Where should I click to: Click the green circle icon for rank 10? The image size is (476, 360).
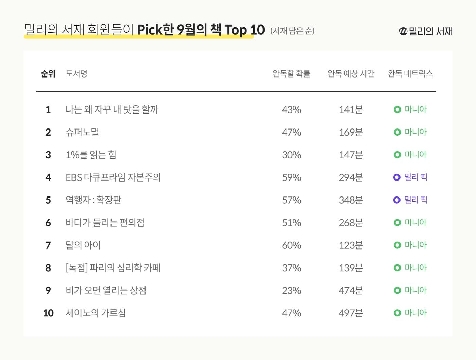coord(397,313)
